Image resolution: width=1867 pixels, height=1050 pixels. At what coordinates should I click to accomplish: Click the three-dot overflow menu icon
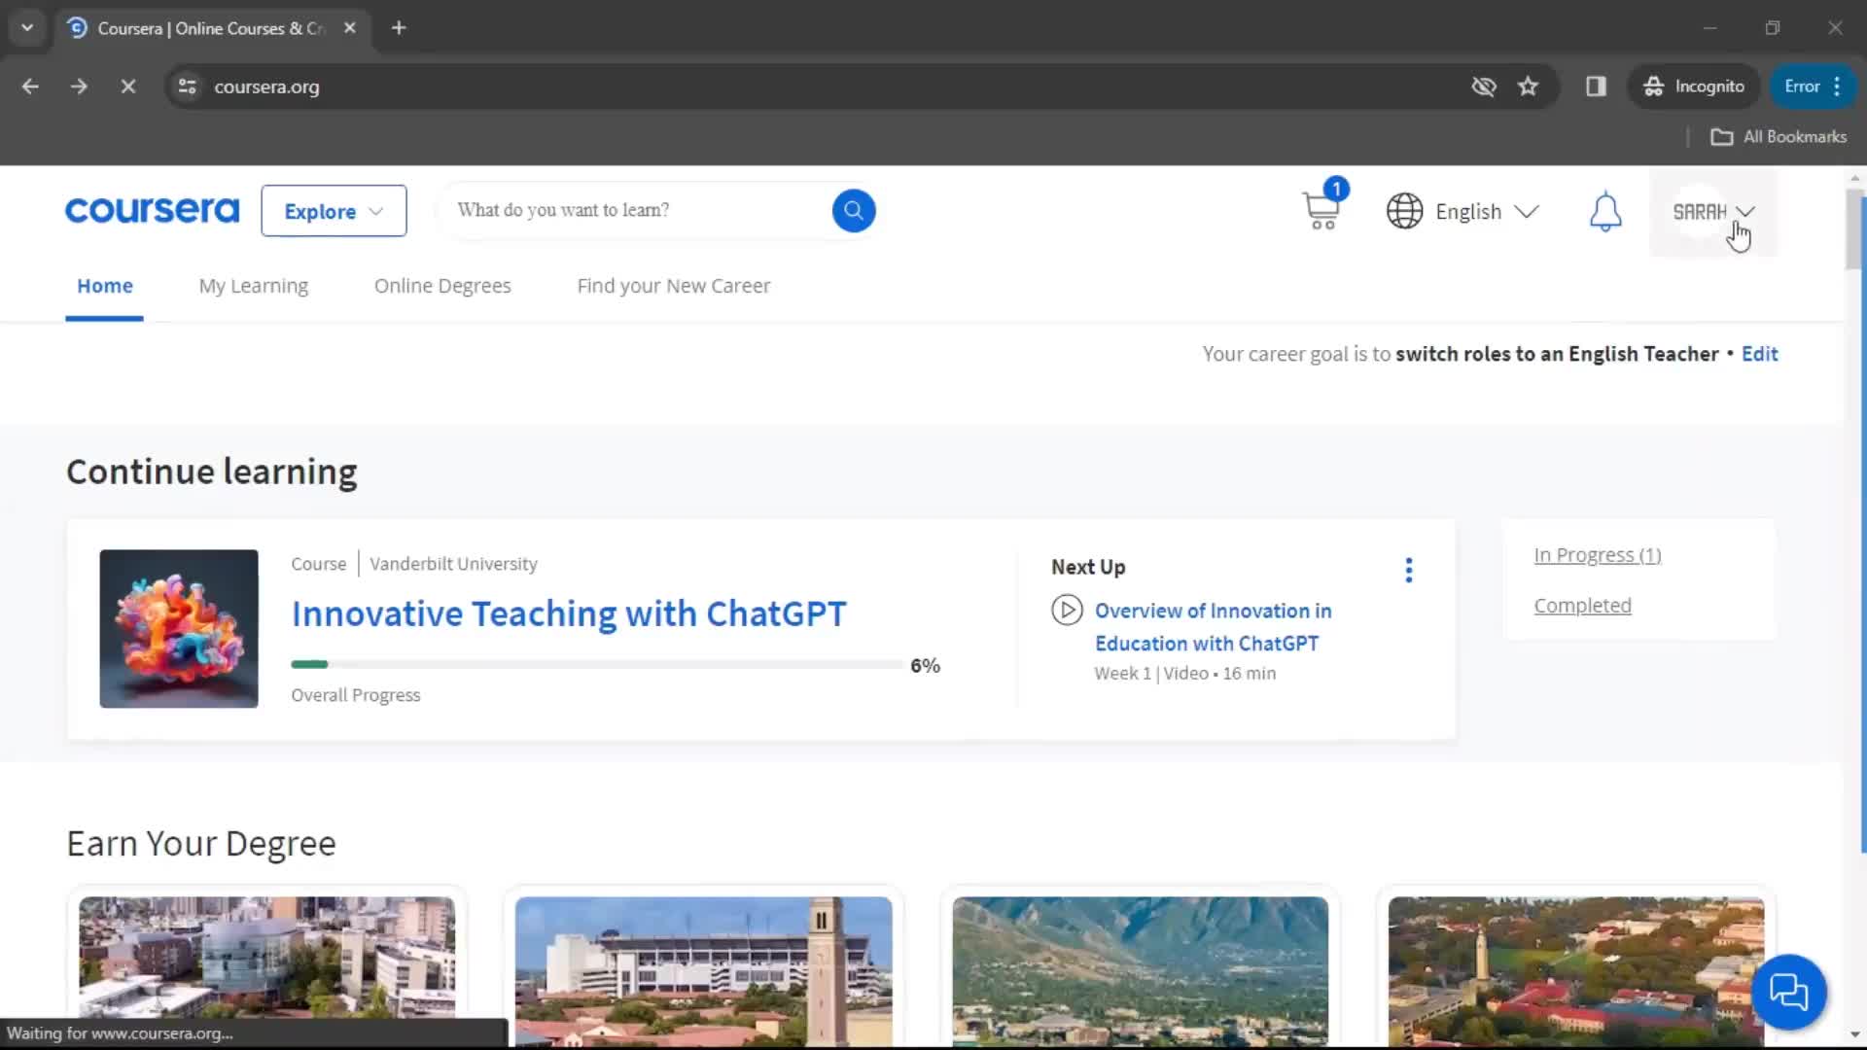pos(1409,569)
